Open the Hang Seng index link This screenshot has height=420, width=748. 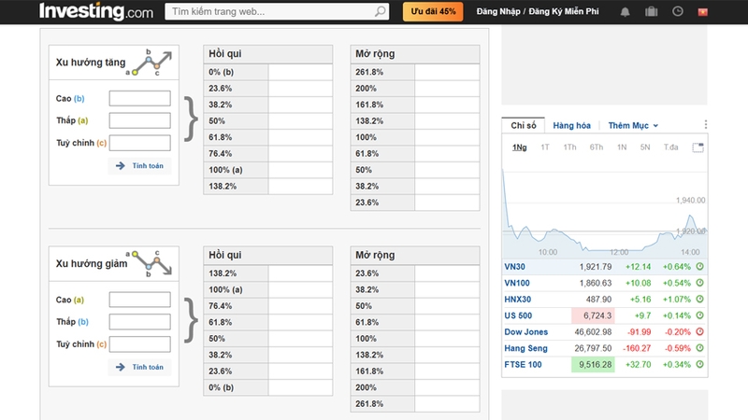tap(525, 348)
